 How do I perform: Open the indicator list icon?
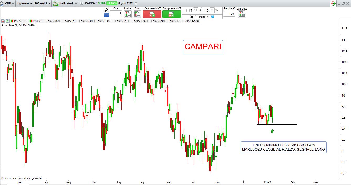click(x=26, y=21)
